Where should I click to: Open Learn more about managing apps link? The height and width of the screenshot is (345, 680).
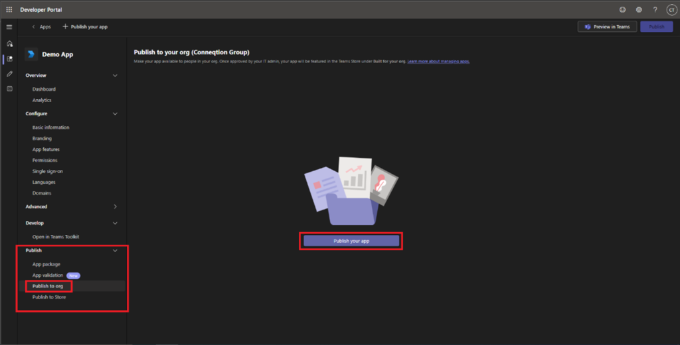438,61
